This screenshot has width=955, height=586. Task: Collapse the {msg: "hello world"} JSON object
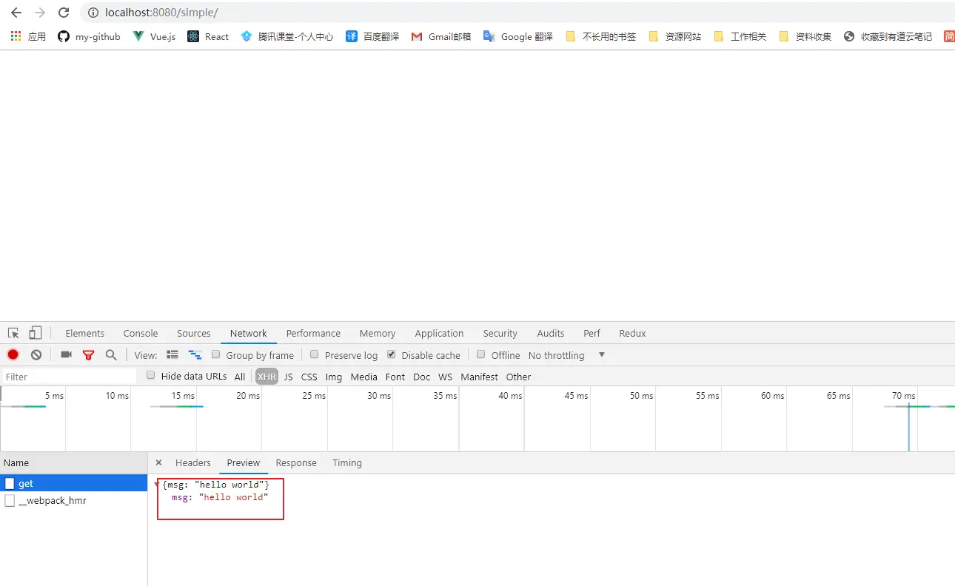point(156,485)
